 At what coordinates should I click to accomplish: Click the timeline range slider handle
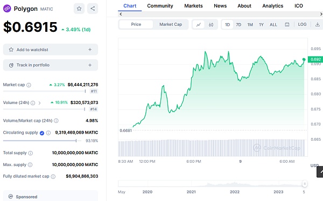(305, 184)
